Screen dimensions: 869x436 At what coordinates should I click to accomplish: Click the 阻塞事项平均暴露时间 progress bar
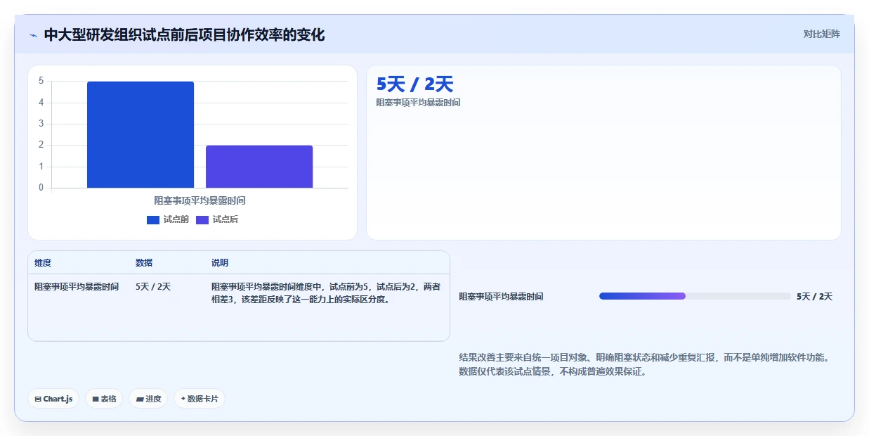[695, 296]
